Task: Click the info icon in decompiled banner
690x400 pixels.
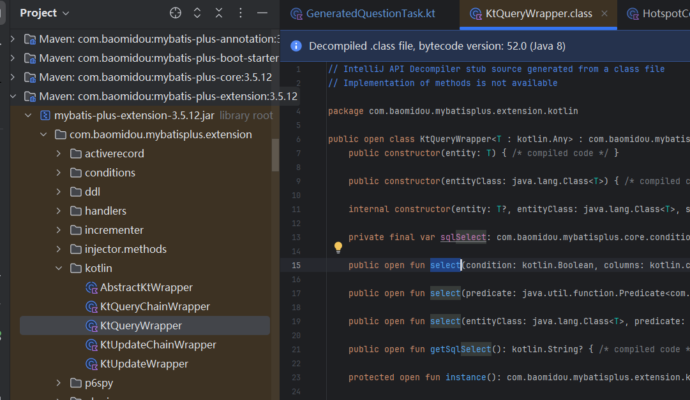Action: 296,46
